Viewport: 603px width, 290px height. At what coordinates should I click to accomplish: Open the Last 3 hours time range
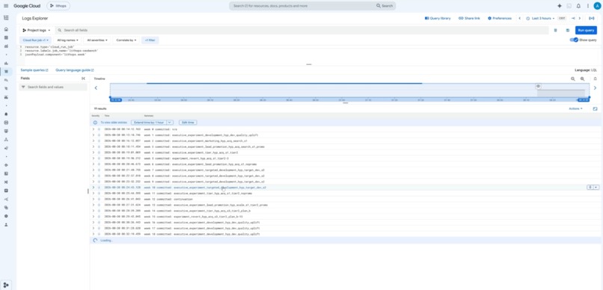click(x=540, y=18)
